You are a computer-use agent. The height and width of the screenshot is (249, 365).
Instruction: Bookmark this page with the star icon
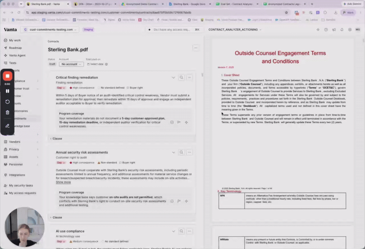(286, 12)
